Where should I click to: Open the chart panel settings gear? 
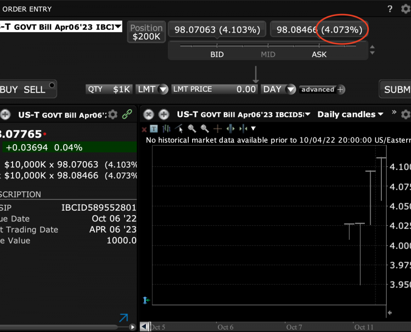click(x=406, y=115)
